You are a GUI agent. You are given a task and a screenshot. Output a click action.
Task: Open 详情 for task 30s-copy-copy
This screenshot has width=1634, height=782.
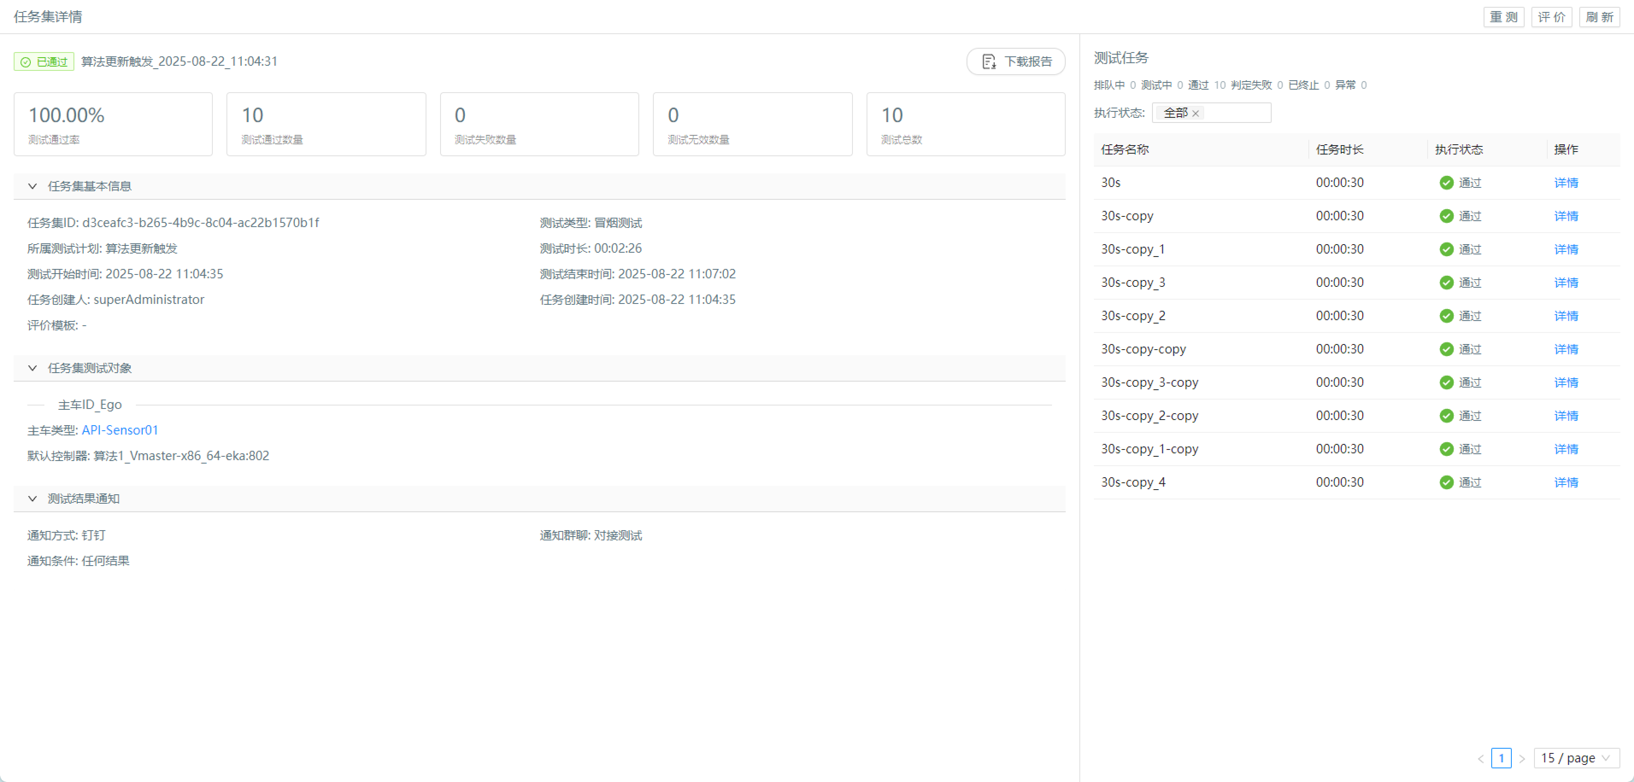[1566, 349]
